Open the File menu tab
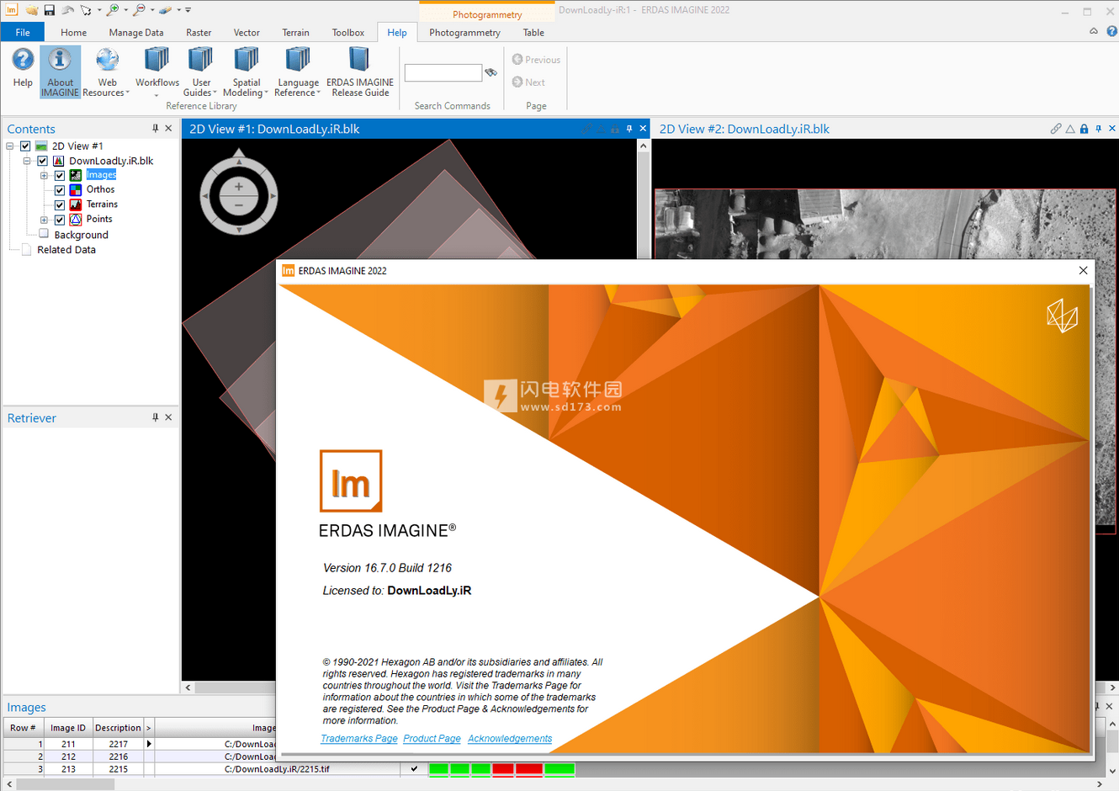This screenshot has width=1119, height=791. 23,33
